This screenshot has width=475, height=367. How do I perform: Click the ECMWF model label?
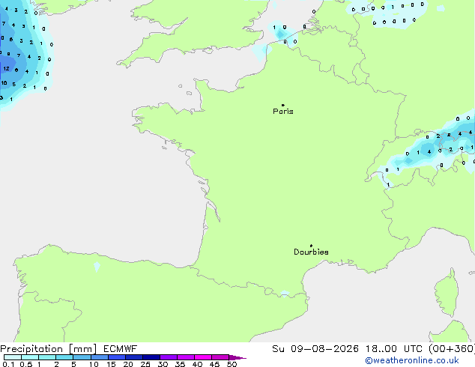[x=121, y=349]
